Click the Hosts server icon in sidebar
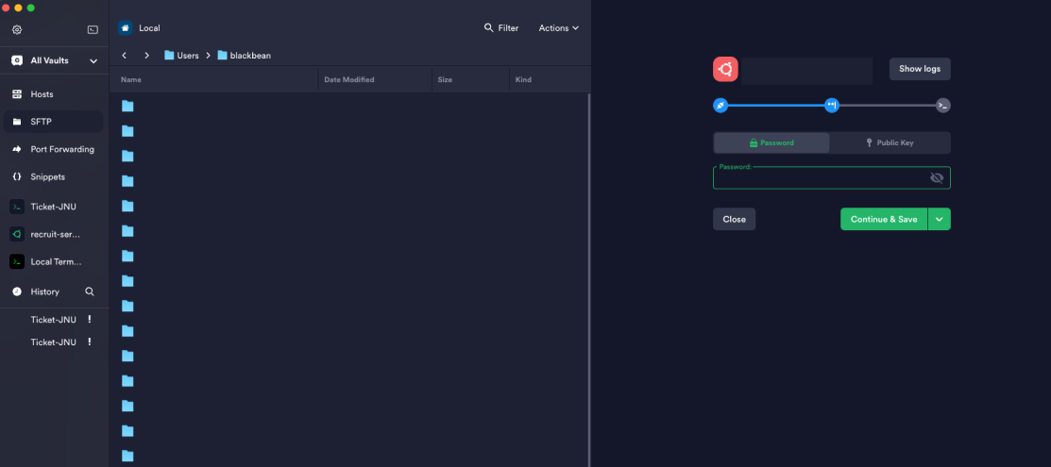 pos(17,93)
